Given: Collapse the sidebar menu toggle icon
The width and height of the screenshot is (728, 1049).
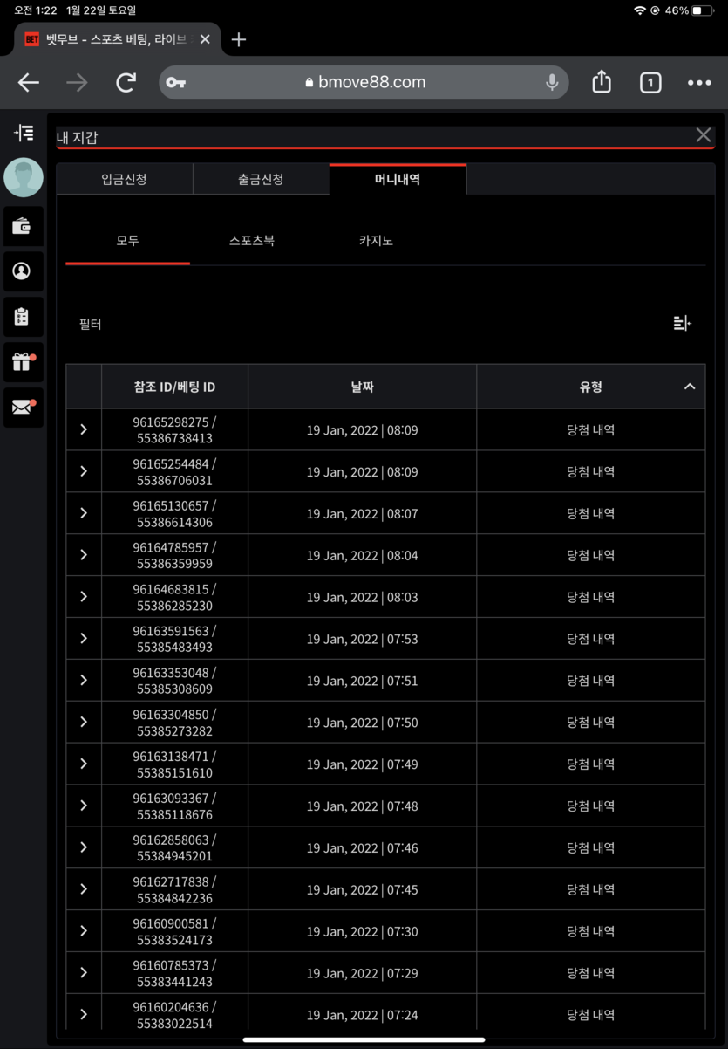Looking at the screenshot, I should [24, 133].
